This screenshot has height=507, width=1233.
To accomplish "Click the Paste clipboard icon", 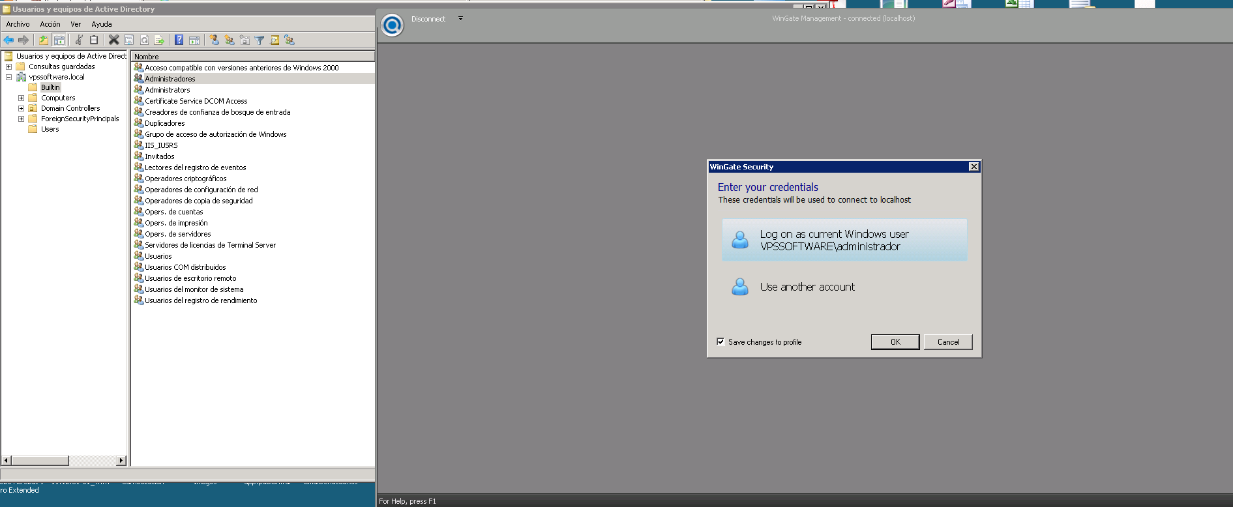I will pos(94,40).
